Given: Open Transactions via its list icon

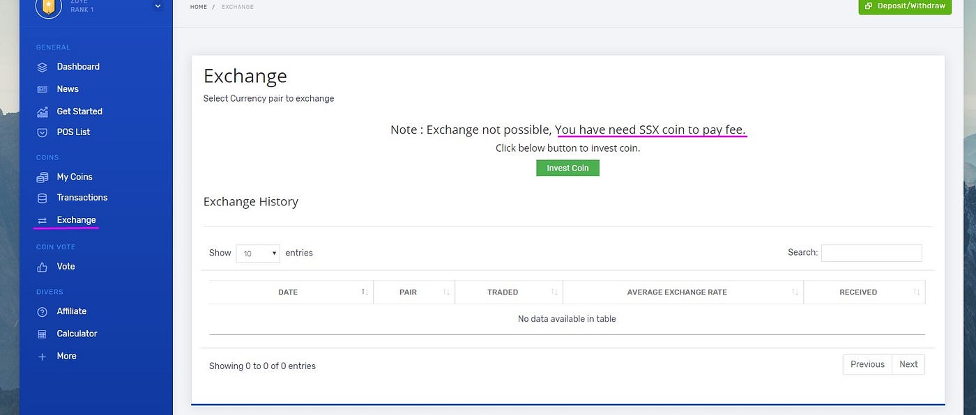Looking at the screenshot, I should click(43, 197).
